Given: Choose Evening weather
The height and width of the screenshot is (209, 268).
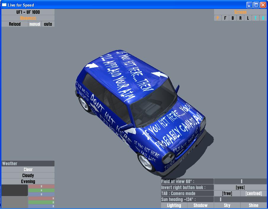Looking at the screenshot, I should 28,181.
